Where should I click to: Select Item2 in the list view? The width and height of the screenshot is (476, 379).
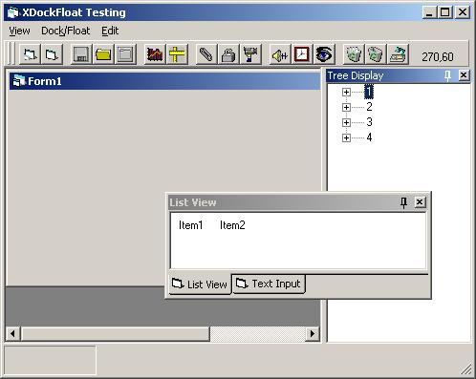(x=232, y=225)
